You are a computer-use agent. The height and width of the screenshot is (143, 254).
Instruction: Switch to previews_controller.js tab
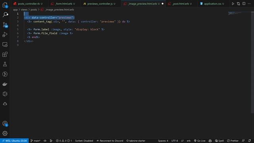coord(100,4)
